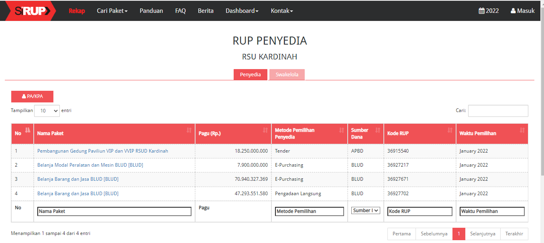Image resolution: width=544 pixels, height=243 pixels.
Task: Click the PA/KPA button
Action: coord(32,96)
